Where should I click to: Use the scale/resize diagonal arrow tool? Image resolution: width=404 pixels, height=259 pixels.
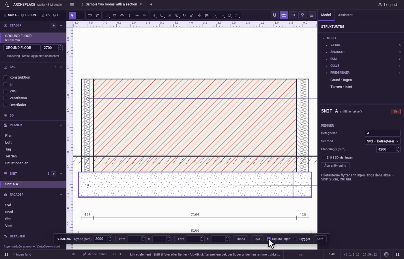coord(192,15)
